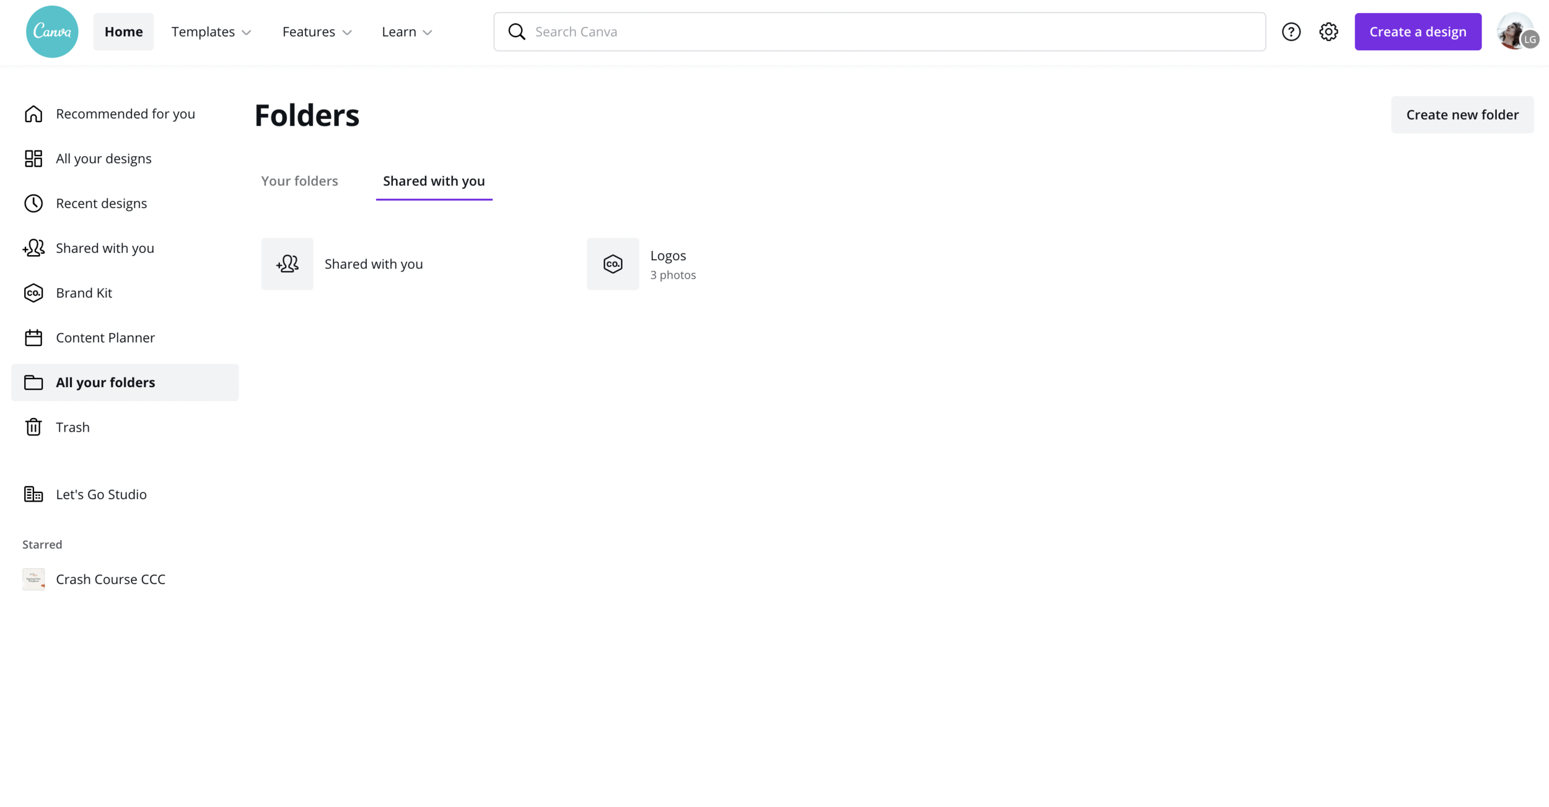
Task: Click the Create a design button
Action: (1417, 32)
